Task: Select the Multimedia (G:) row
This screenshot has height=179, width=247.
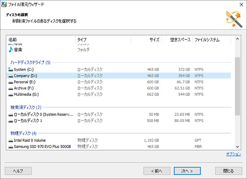Action: 119,94
